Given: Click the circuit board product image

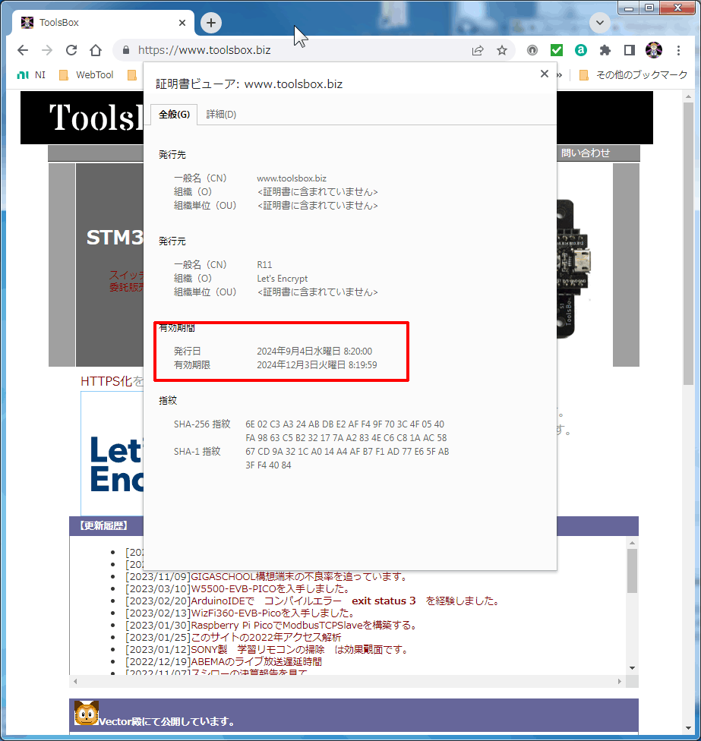Looking at the screenshot, I should pyautogui.click(x=574, y=269).
